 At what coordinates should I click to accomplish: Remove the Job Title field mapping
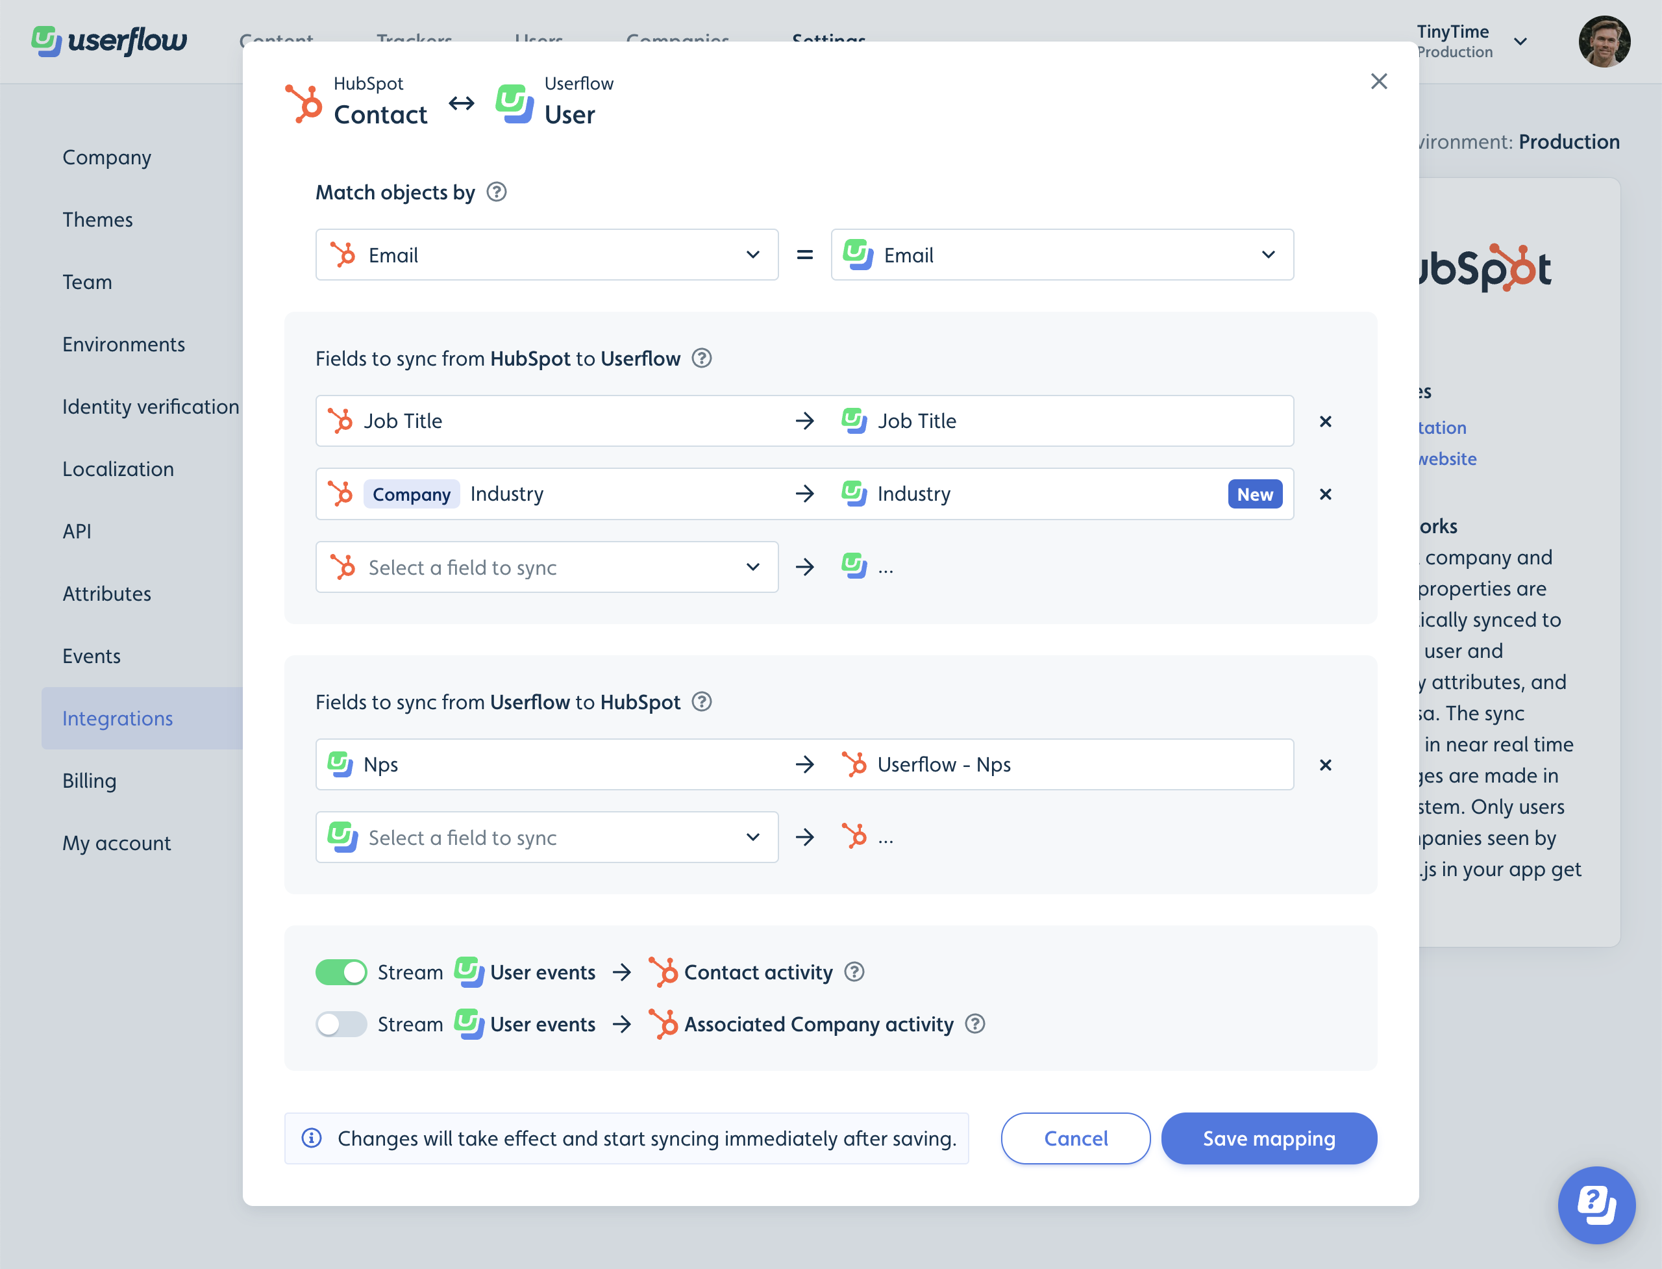tap(1325, 421)
